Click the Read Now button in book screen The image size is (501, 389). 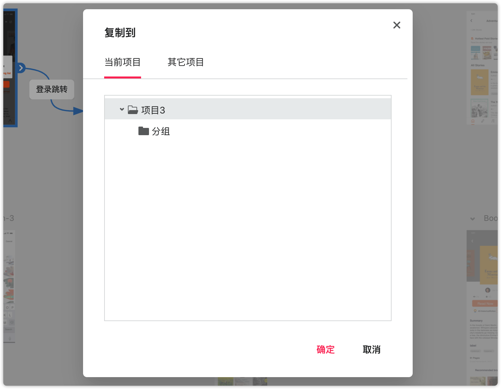click(485, 304)
